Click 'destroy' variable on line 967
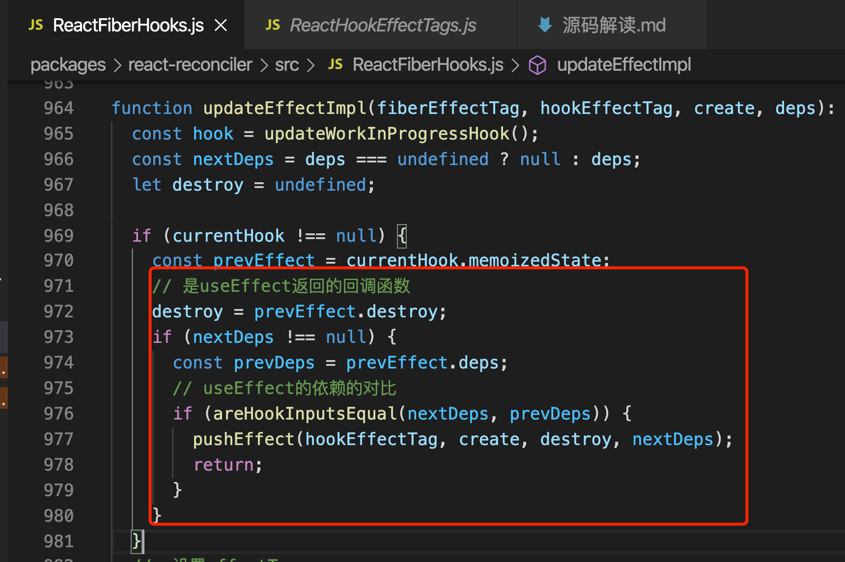 point(208,185)
